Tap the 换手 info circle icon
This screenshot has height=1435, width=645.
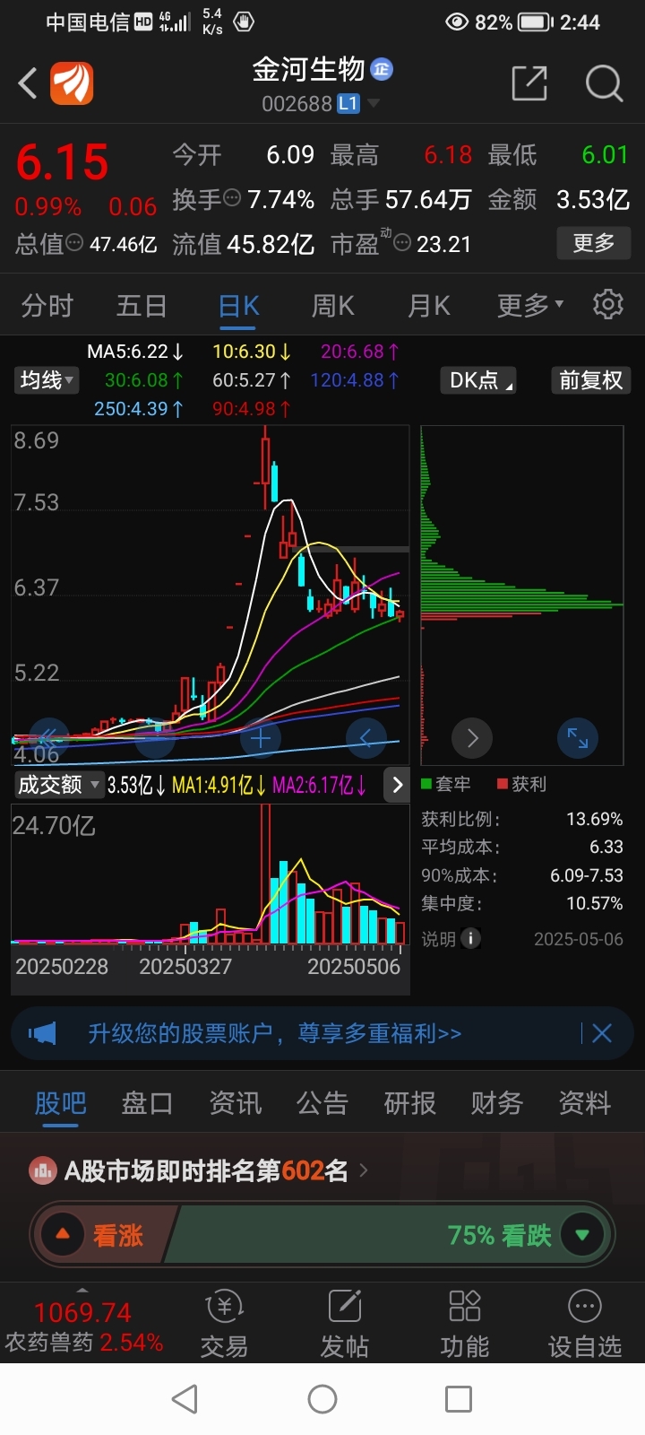click(232, 198)
